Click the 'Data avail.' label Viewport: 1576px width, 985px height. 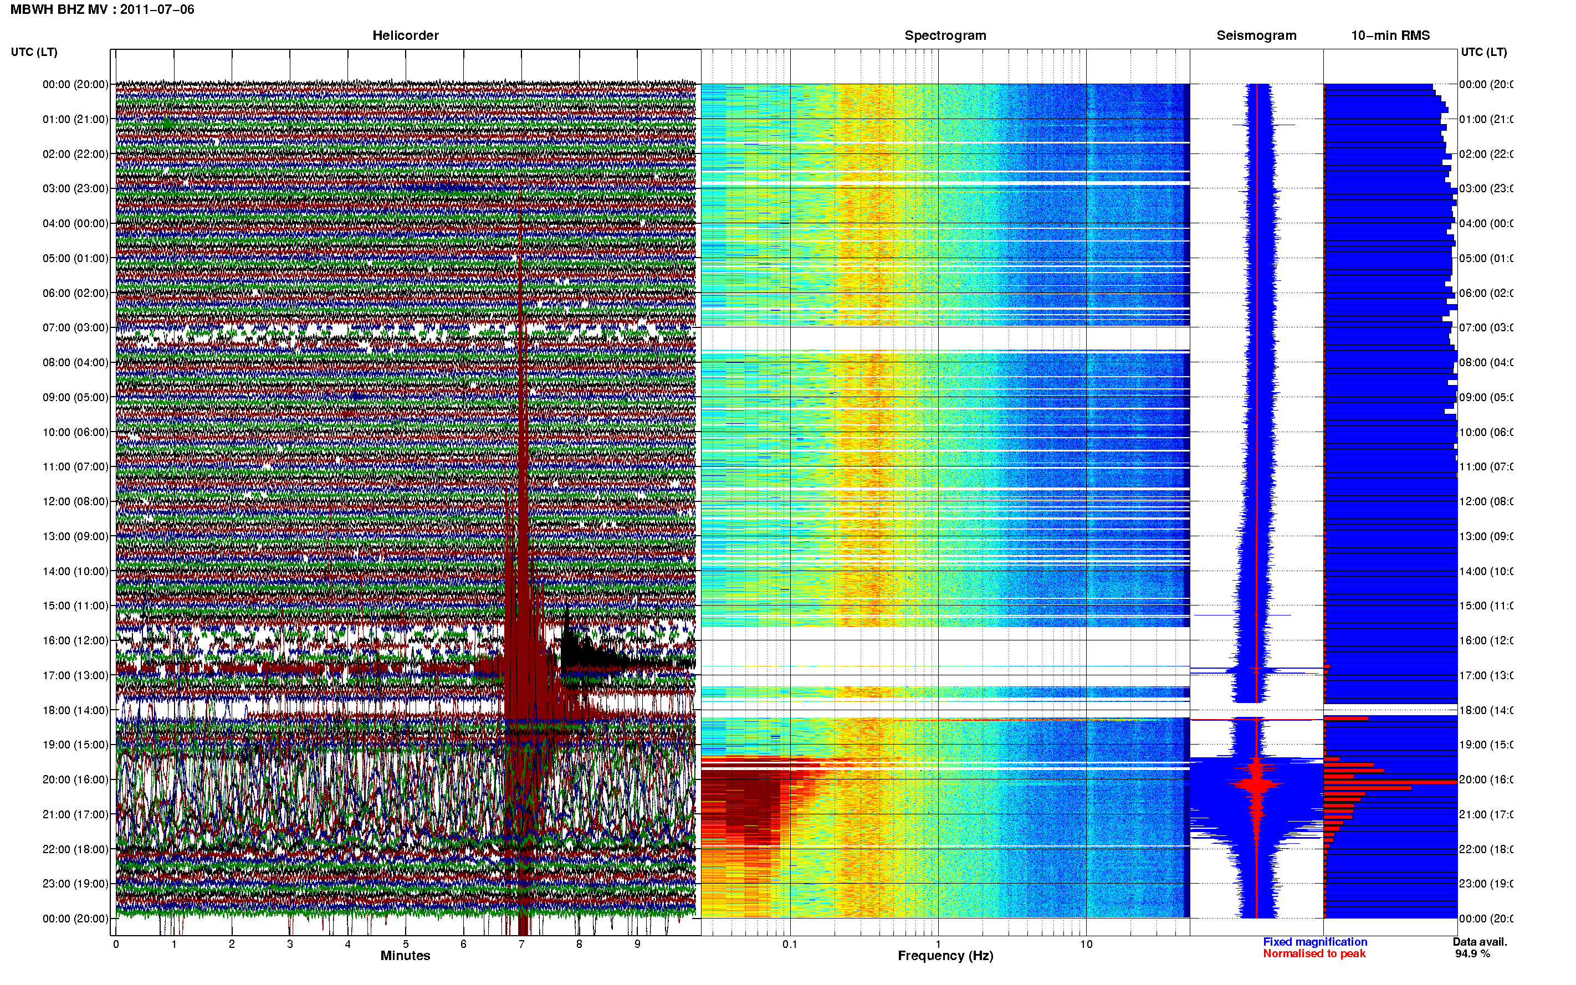[1480, 942]
